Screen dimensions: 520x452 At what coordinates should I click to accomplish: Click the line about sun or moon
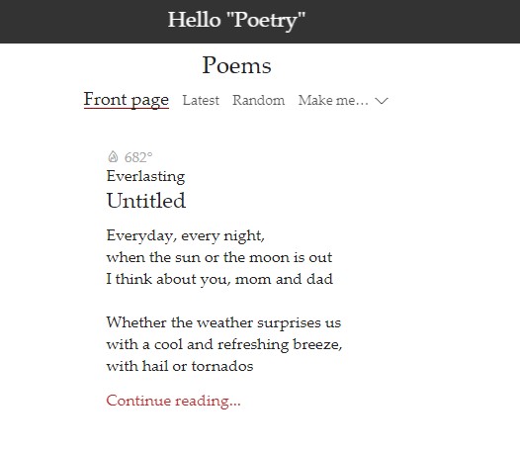coord(219,257)
